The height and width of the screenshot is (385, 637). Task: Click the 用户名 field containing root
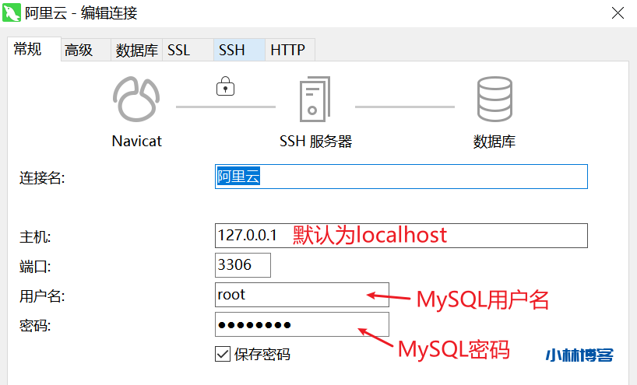click(301, 294)
